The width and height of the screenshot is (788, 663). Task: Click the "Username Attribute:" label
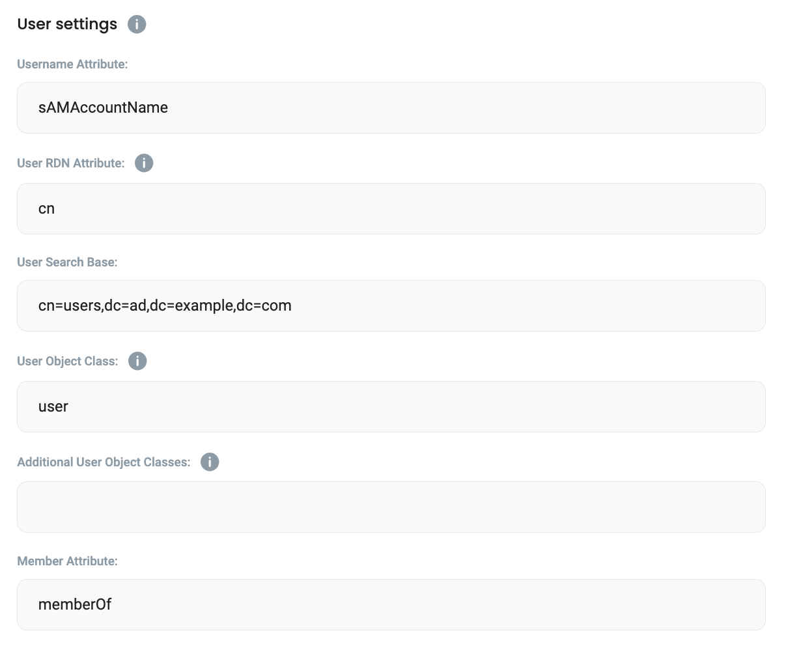(x=72, y=64)
